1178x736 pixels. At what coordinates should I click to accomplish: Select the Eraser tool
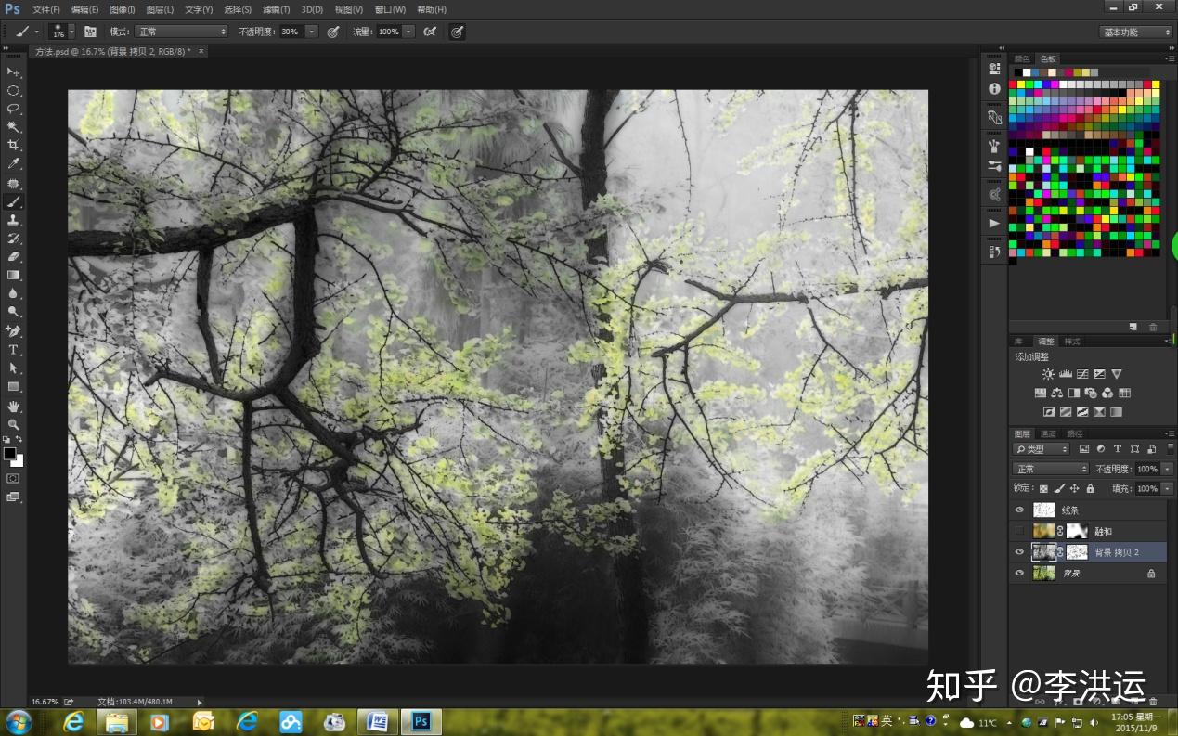click(13, 257)
